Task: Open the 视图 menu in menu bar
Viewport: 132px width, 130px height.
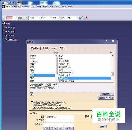Action: point(45,7)
